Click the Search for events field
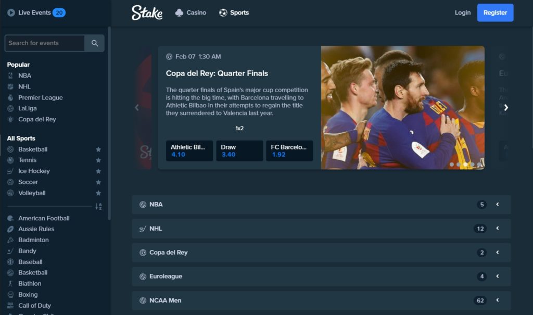The image size is (533, 315). [x=45, y=43]
